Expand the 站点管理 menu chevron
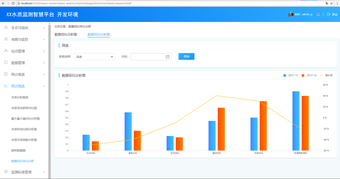The image size is (340, 179). [44, 51]
